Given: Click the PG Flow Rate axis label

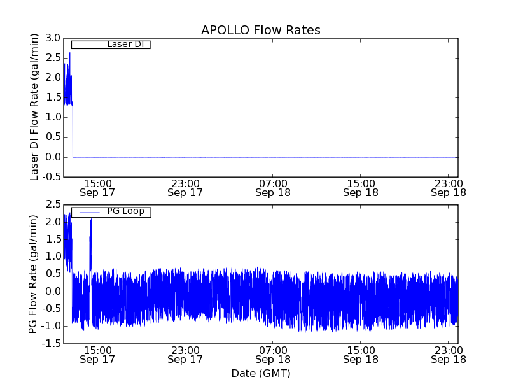Looking at the screenshot, I should point(33,274).
